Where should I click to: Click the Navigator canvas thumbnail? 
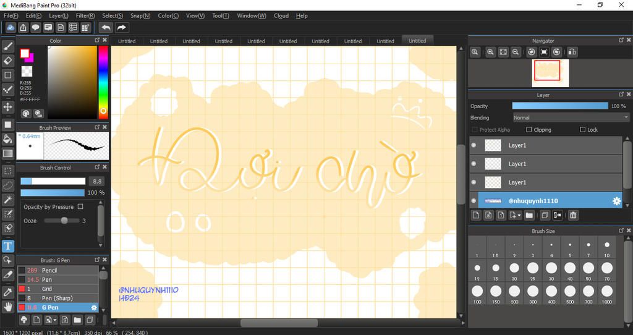(x=550, y=73)
